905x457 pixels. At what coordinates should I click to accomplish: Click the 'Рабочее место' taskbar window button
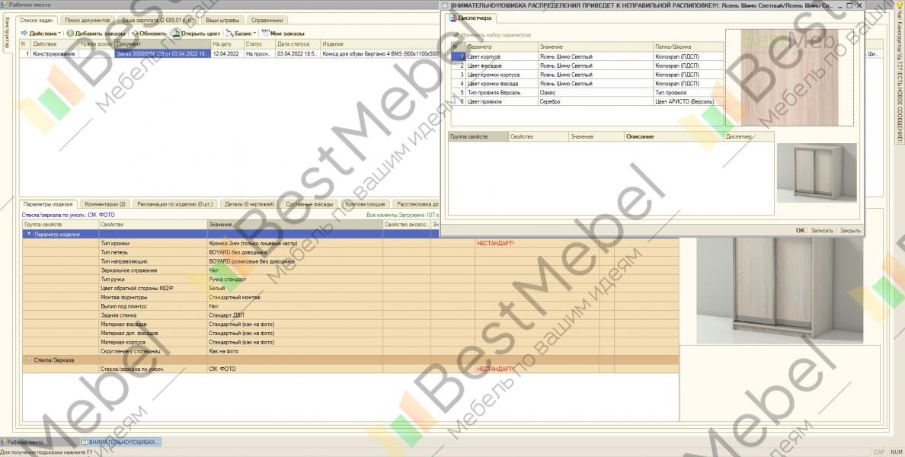pos(30,442)
